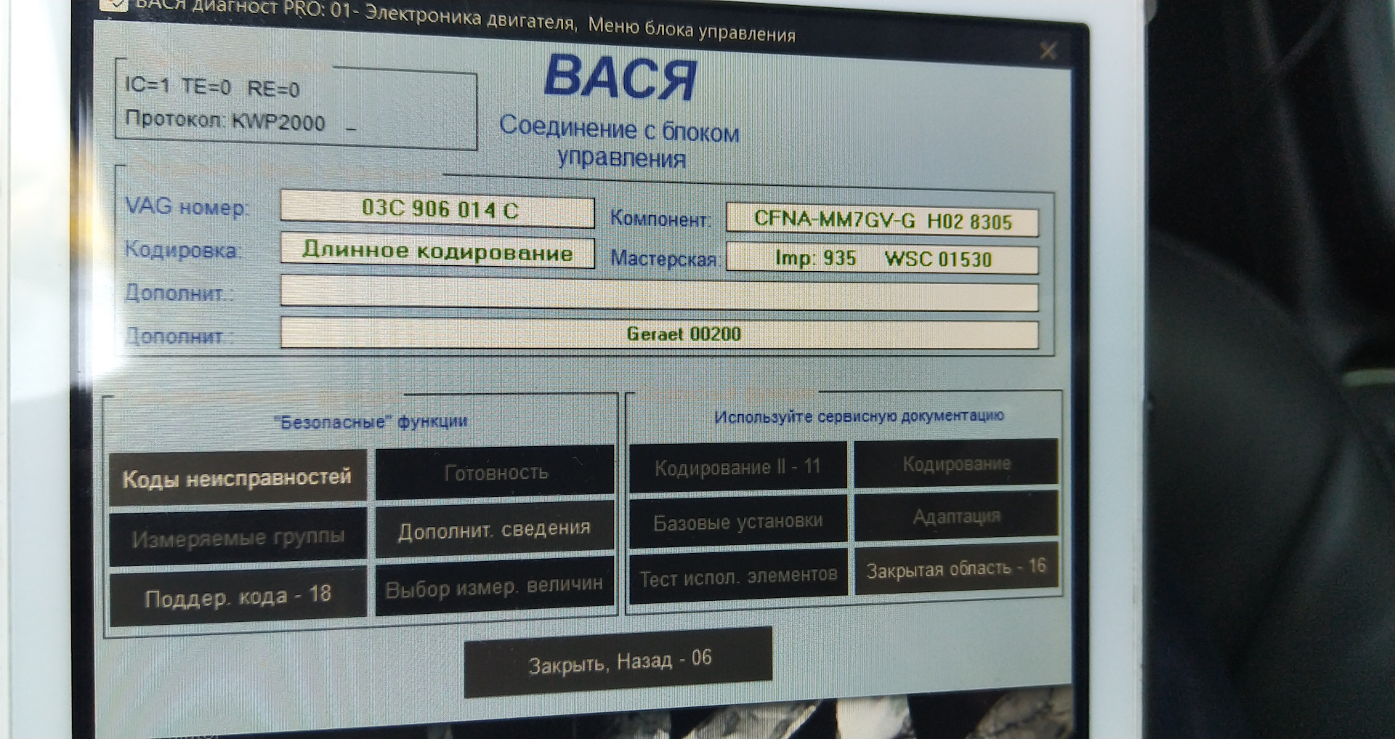Open Измеряемые группы measuring blocks
1395x739 pixels.
coord(238,538)
